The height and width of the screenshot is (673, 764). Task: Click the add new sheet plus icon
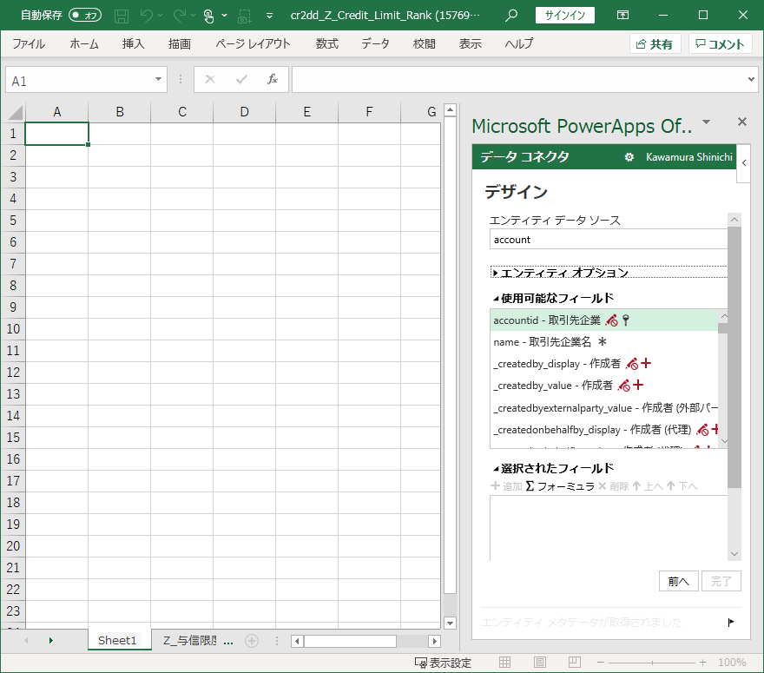pos(252,641)
